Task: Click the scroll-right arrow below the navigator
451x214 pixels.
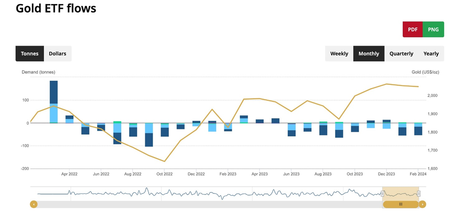Action: (422, 204)
